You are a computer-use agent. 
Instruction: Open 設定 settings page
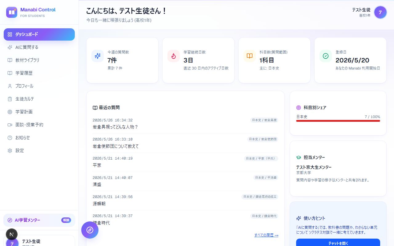39,151
